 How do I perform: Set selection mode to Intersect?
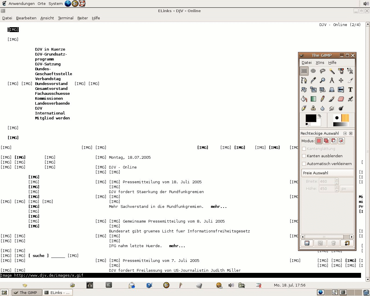341,141
